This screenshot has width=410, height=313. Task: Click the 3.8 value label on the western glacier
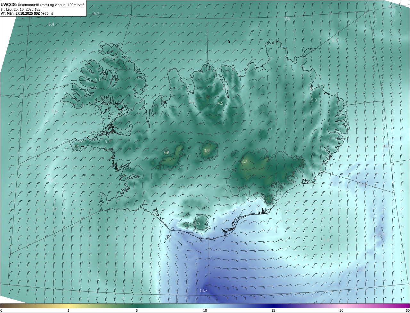pos(166,153)
